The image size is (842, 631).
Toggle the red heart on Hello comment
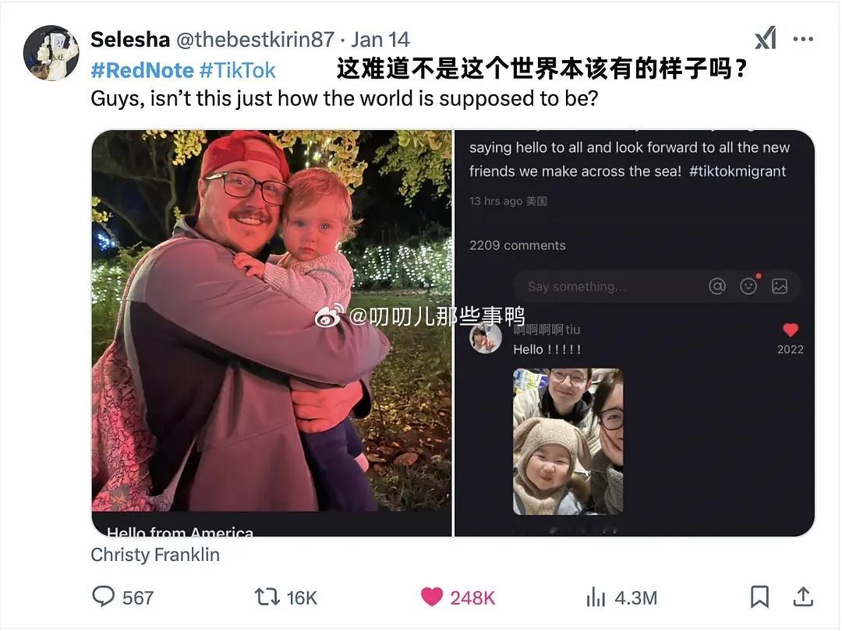click(x=791, y=330)
